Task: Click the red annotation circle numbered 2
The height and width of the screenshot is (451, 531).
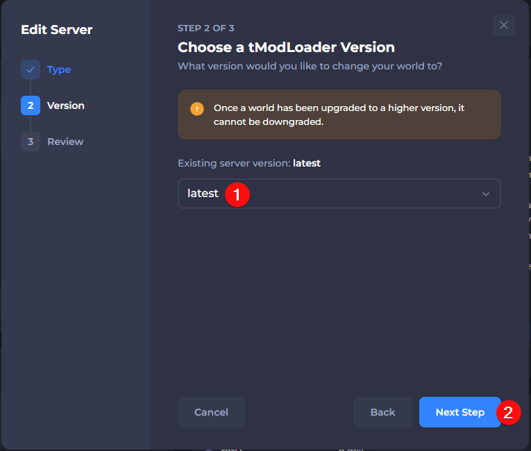Action: pos(508,413)
